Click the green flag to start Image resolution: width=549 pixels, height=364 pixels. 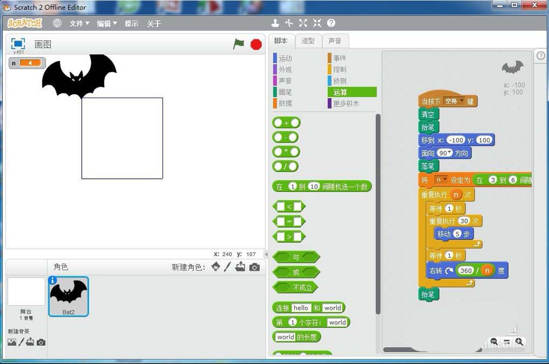pos(238,44)
